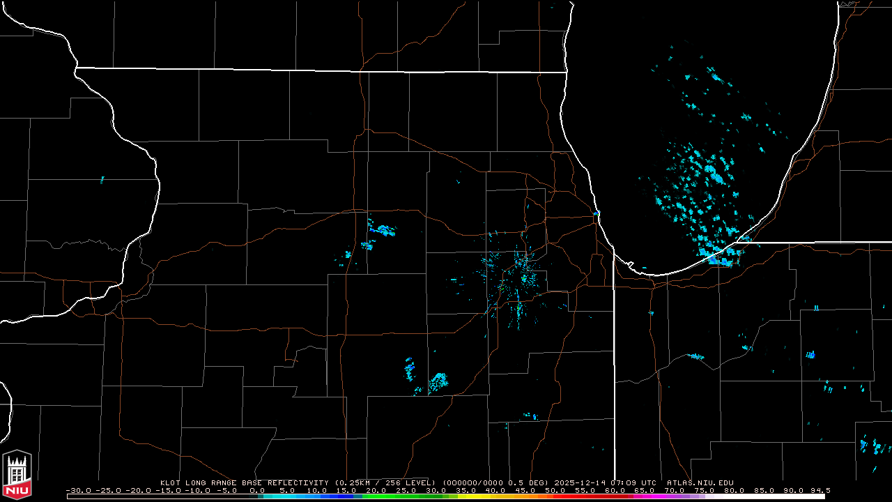Click the green section of the reflectivity scale

(390, 496)
